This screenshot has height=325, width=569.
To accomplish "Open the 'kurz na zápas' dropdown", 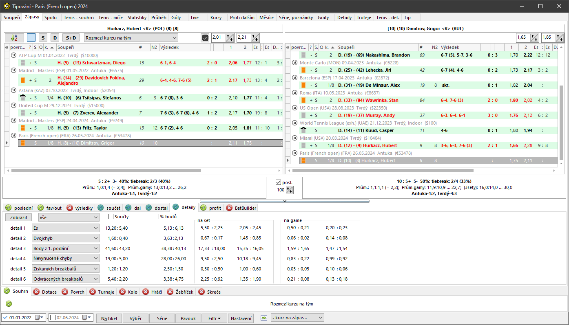I will pos(297,318).
